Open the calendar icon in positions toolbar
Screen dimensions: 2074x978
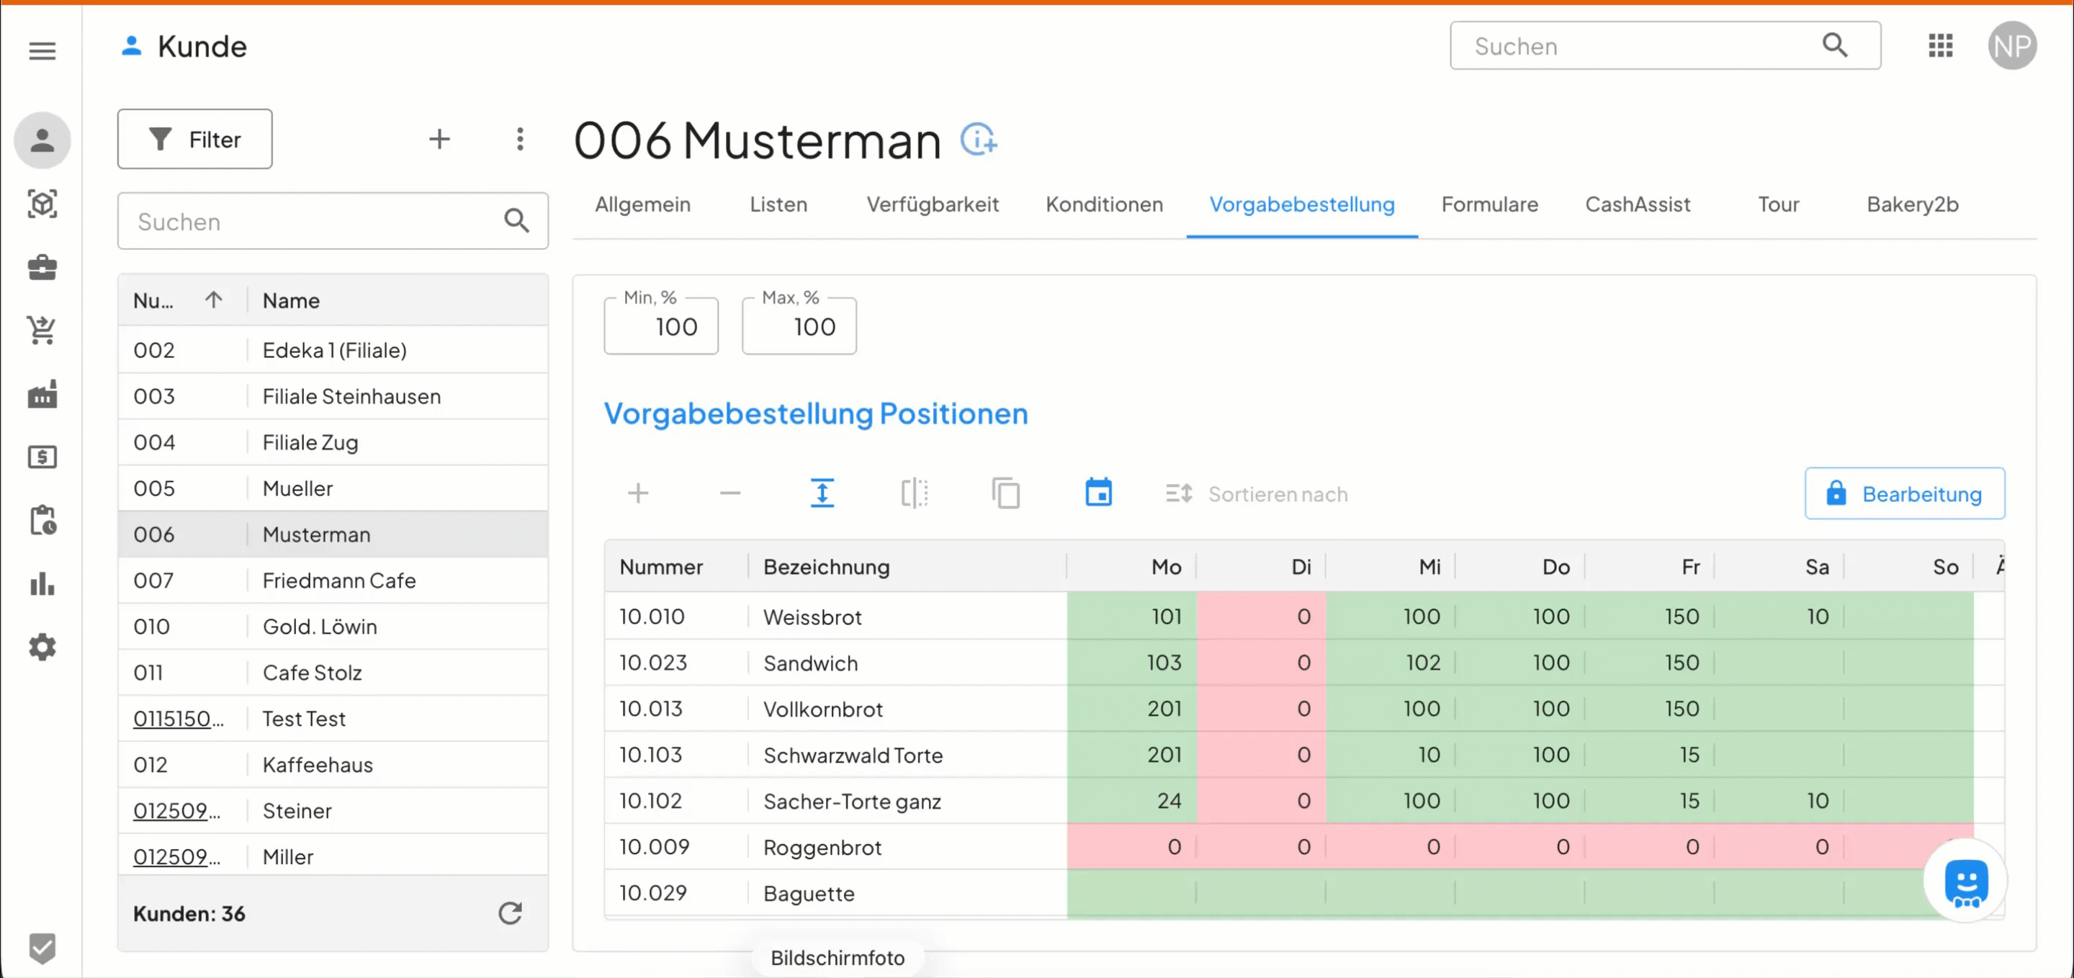(1098, 493)
